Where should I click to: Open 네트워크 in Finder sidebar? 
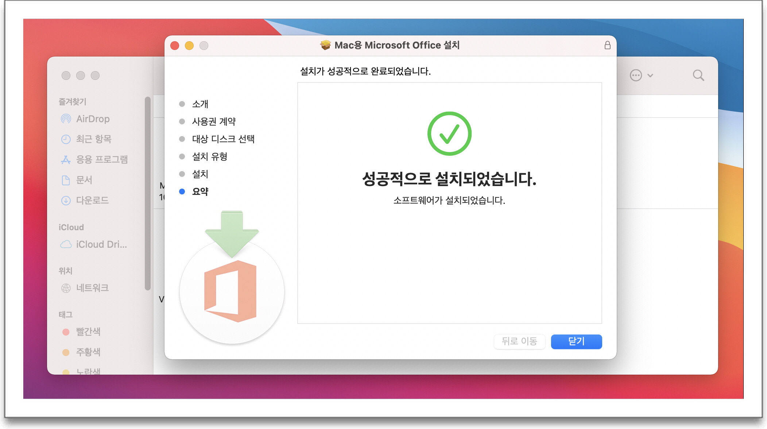[92, 288]
